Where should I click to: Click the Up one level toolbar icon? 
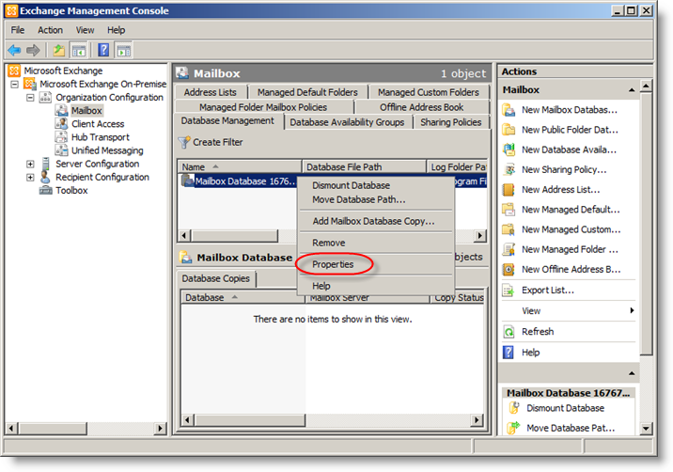pyautogui.click(x=59, y=50)
